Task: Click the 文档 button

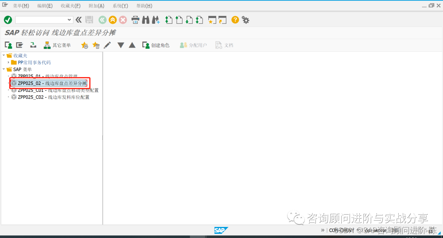Action: (224, 45)
